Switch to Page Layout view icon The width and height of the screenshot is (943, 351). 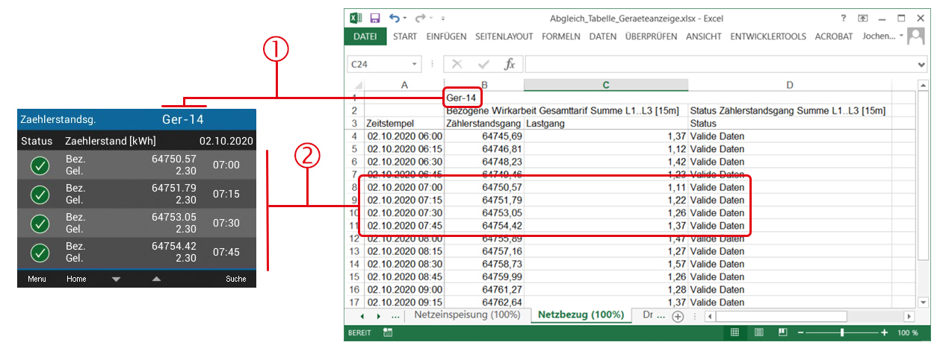pyautogui.click(x=759, y=332)
